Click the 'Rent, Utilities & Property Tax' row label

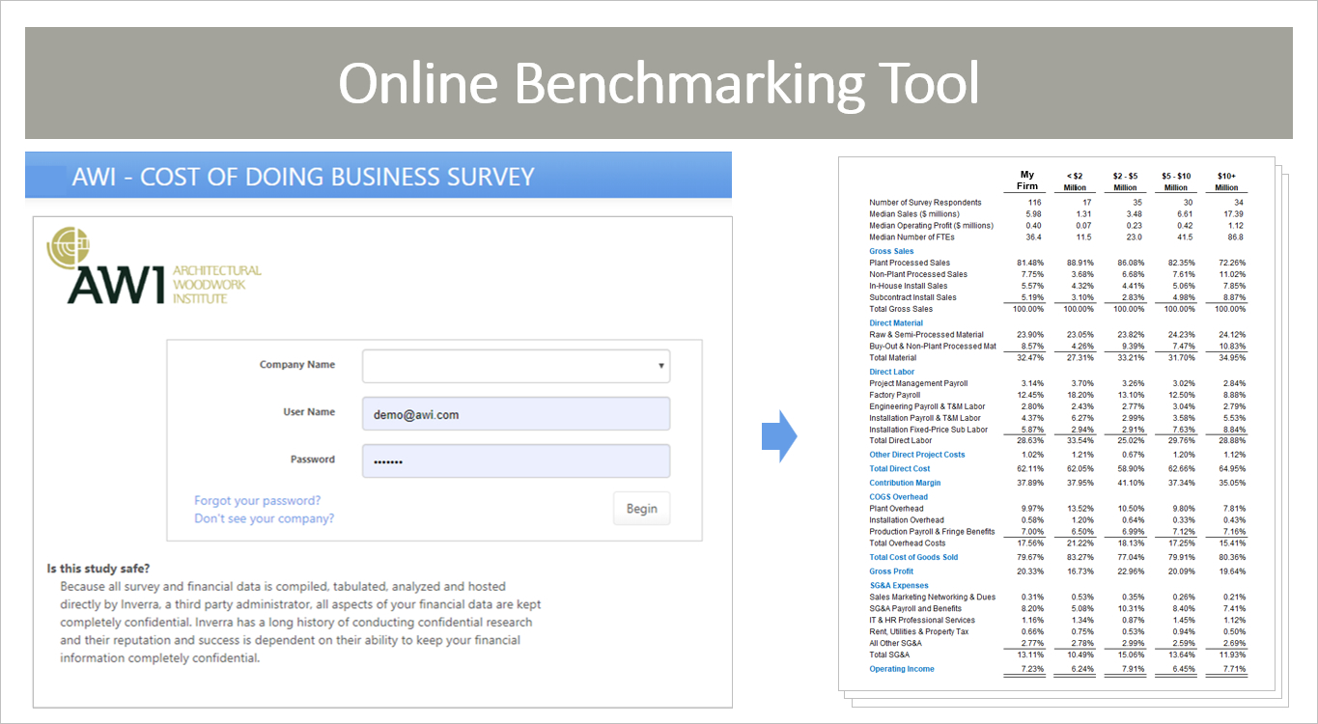click(919, 632)
